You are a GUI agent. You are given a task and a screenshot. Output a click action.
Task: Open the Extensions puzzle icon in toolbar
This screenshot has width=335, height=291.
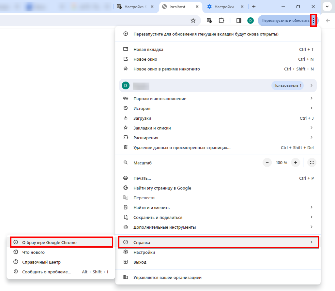(x=221, y=21)
